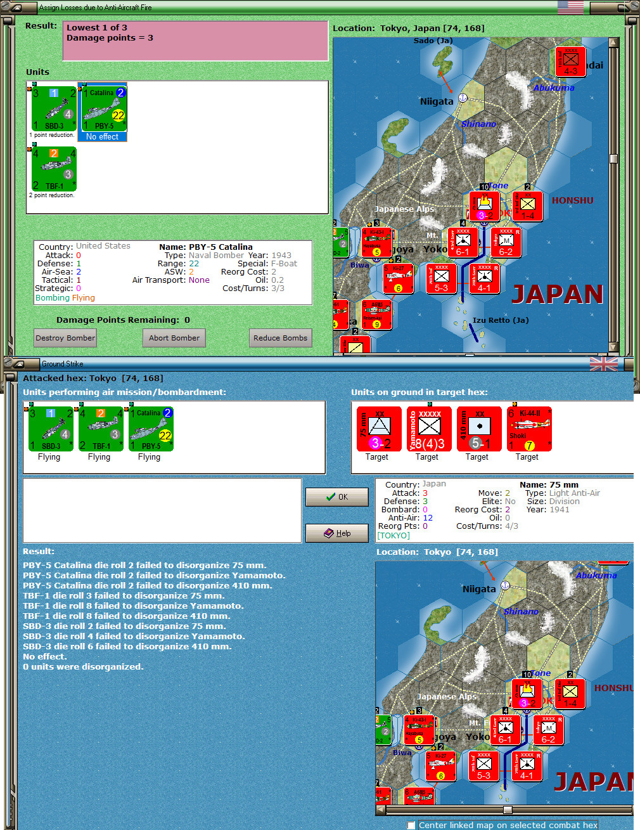
Task: Click the 6-2 unit on lower map
Action: click(x=549, y=730)
